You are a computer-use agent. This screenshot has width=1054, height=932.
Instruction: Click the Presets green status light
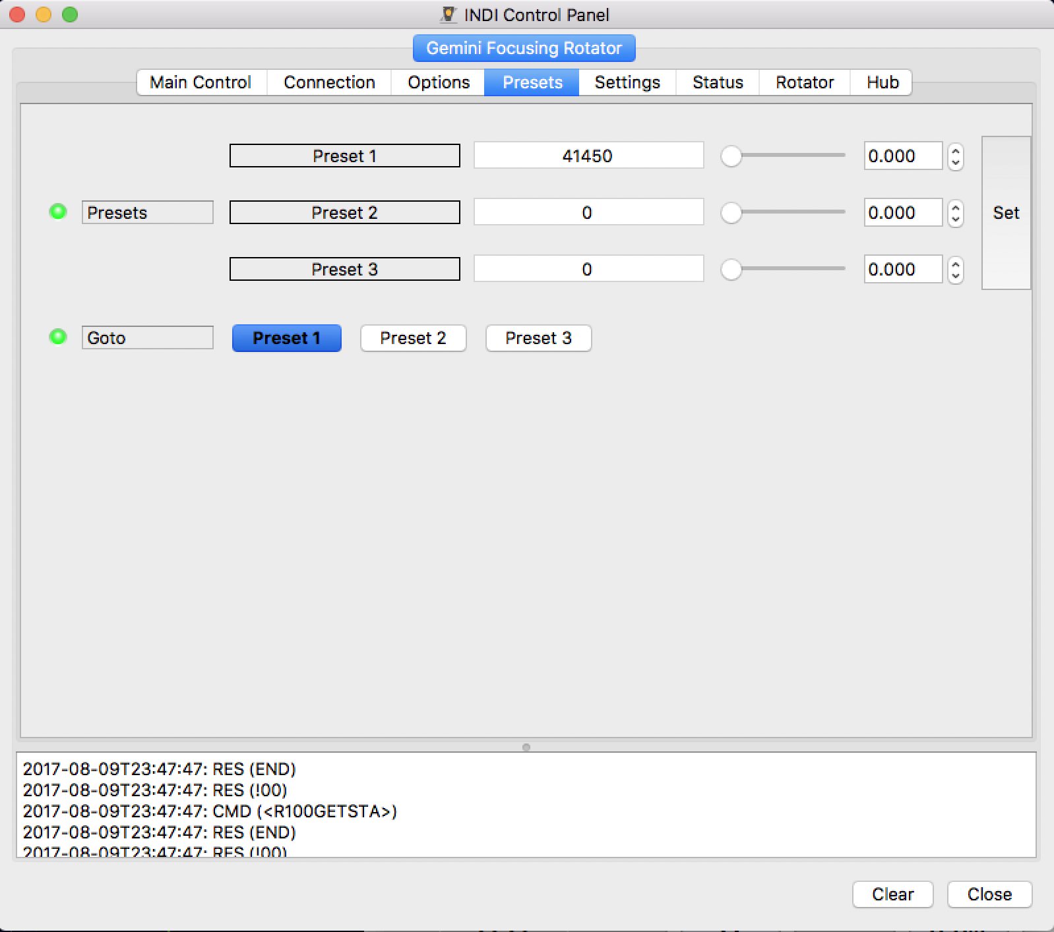pos(58,212)
